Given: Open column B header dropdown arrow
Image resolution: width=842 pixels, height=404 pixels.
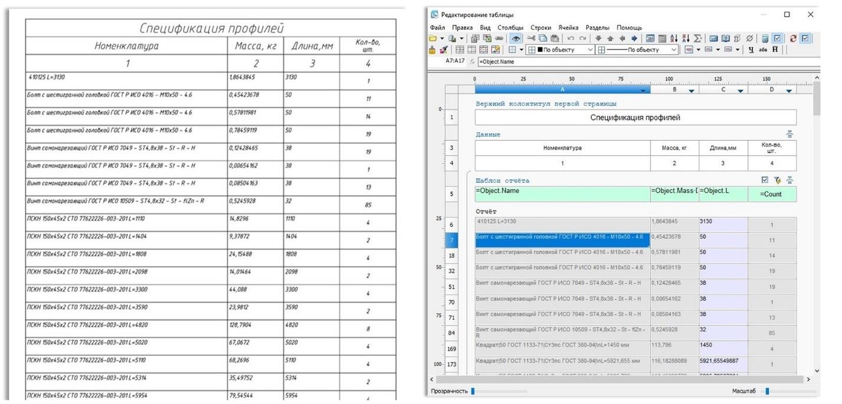Looking at the screenshot, I should coord(692,91).
